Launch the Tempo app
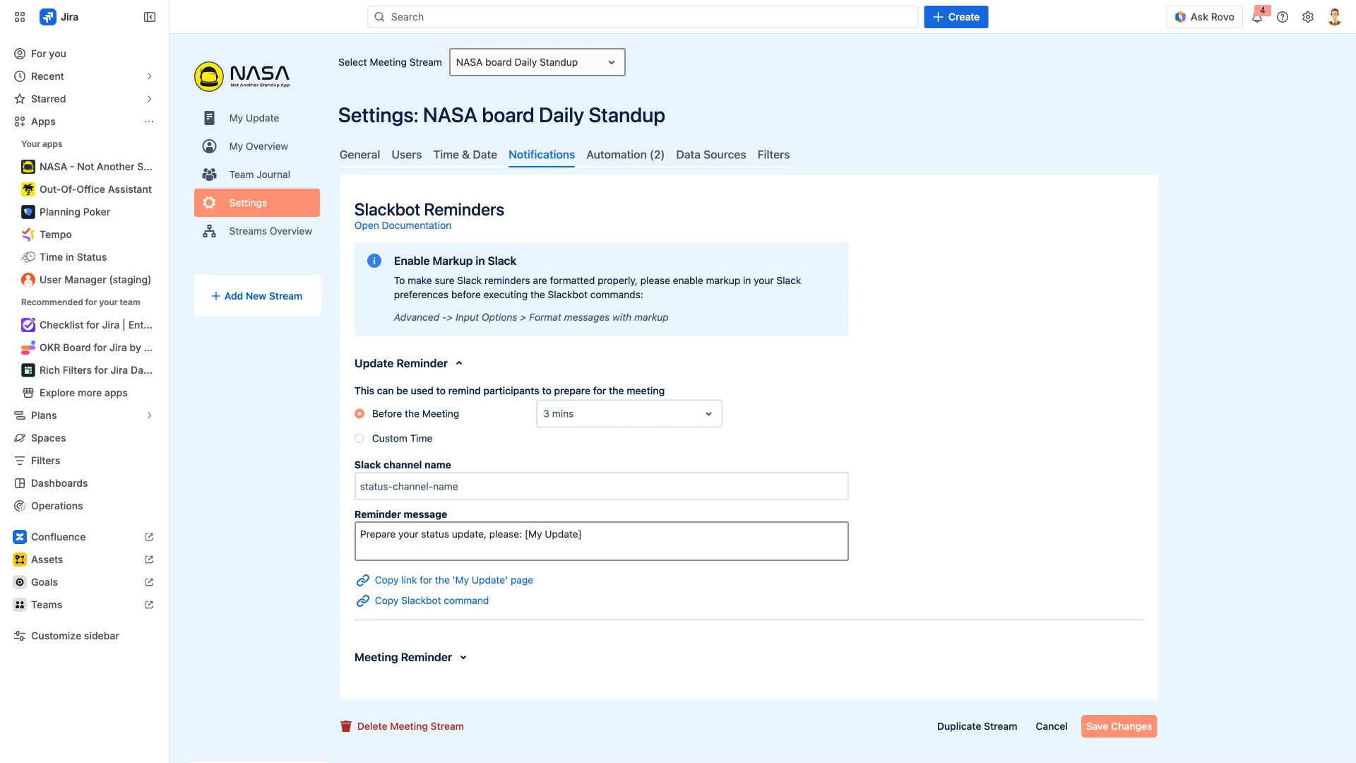Viewport: 1356px width, 763px height. [x=55, y=235]
